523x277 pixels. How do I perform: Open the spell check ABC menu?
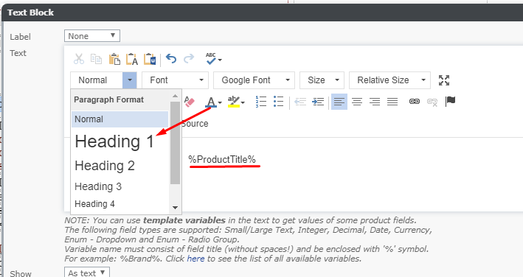(213, 59)
